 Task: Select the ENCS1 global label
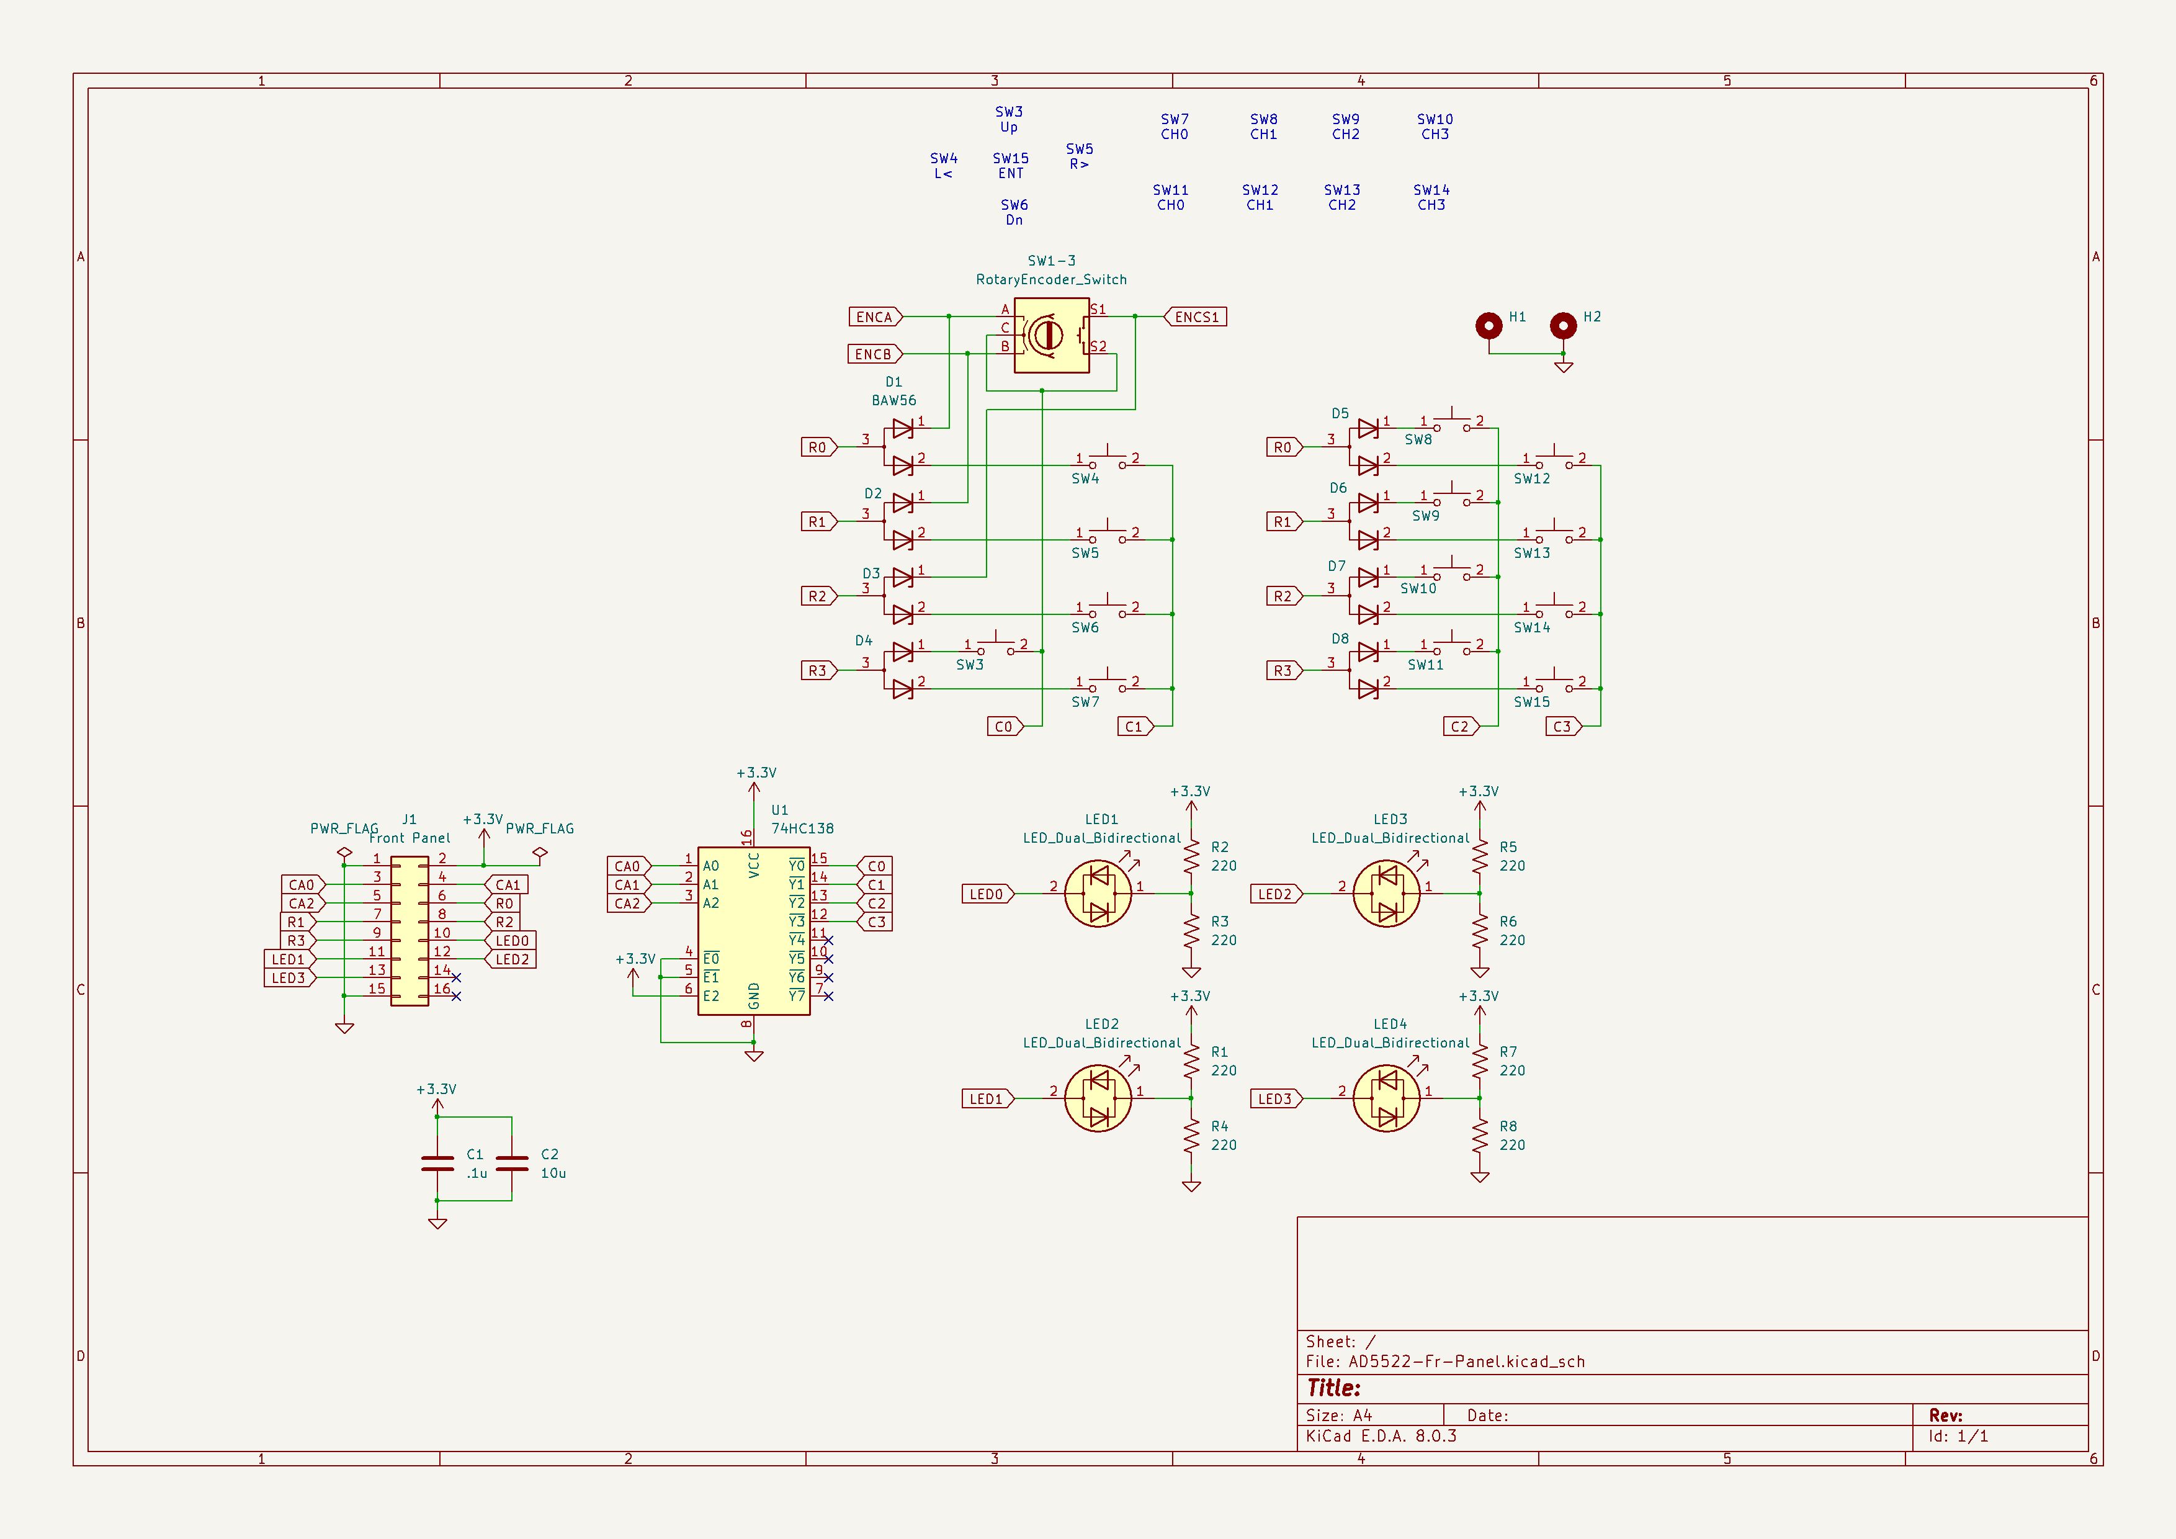(1195, 316)
